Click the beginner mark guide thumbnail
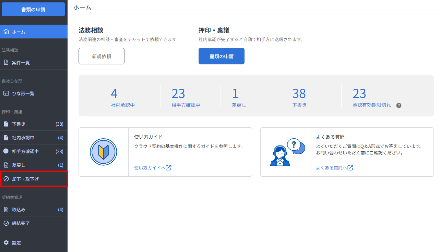 pos(104,152)
